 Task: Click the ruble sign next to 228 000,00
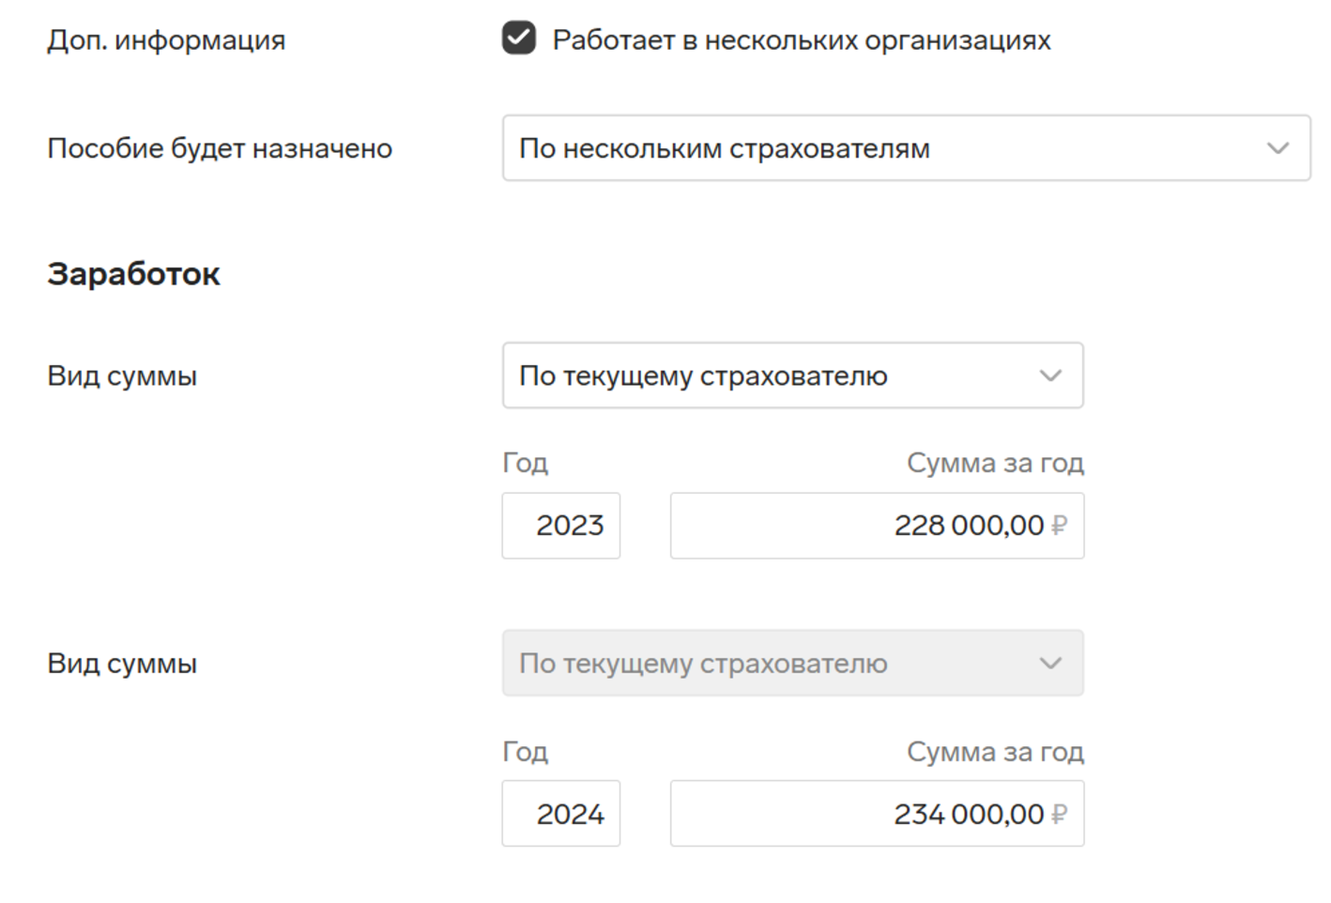pyautogui.click(x=1059, y=526)
